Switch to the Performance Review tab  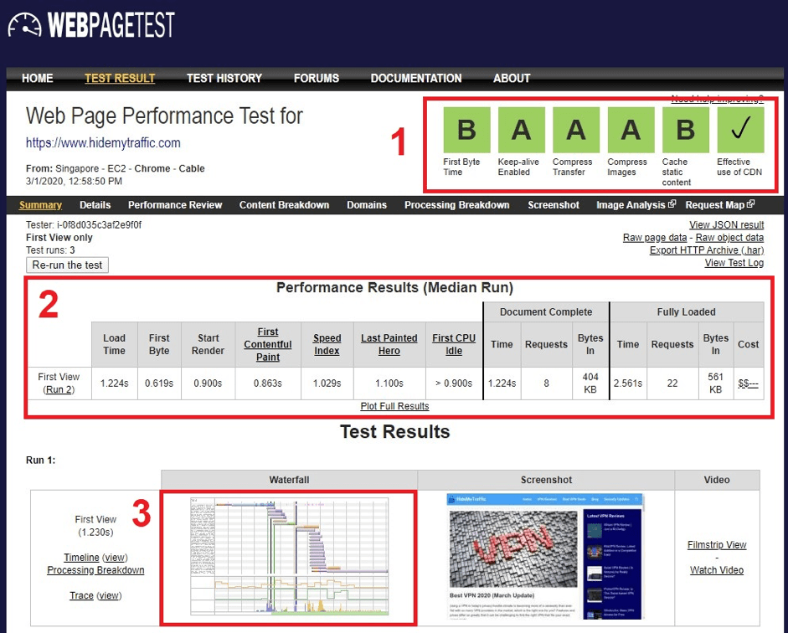pyautogui.click(x=175, y=205)
